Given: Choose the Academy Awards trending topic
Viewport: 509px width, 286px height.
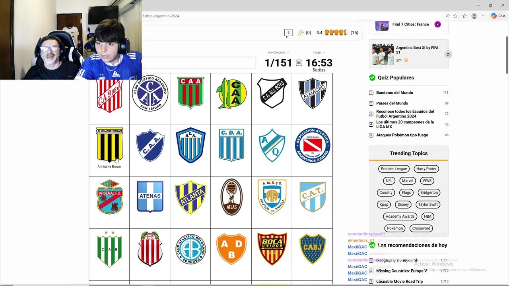Looking at the screenshot, I should pos(400,216).
